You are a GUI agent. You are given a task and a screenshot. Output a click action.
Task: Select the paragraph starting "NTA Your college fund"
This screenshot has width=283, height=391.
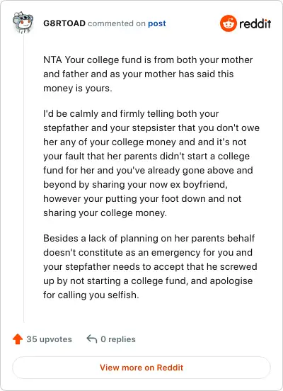point(148,74)
